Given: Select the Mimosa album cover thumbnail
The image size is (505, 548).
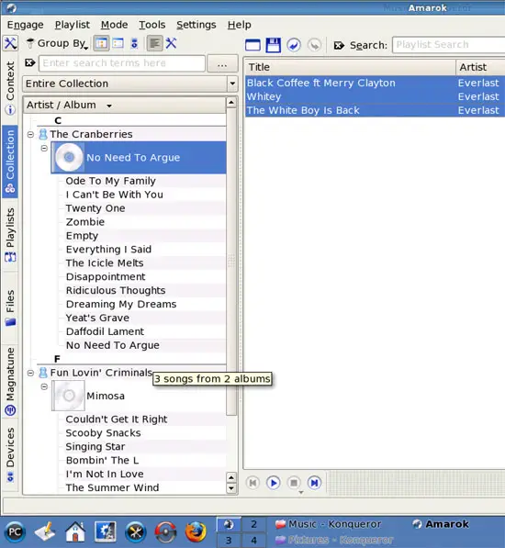Looking at the screenshot, I should point(69,396).
